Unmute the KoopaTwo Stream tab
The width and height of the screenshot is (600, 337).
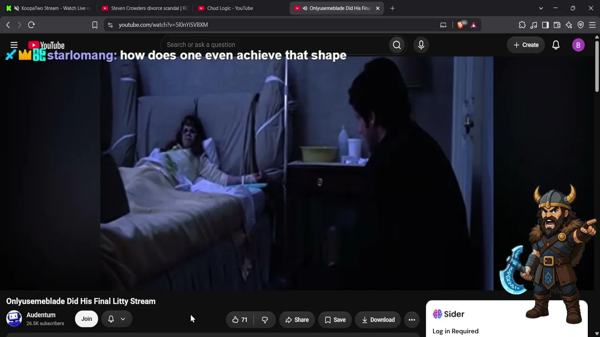(17, 8)
